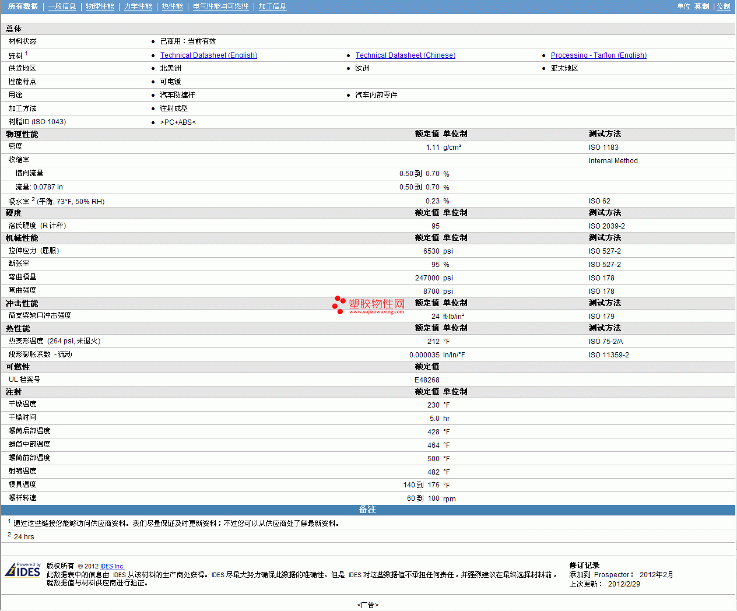This screenshot has width=737, height=611.
Task: Click the Powered by IDES logo
Action: tap(23, 570)
